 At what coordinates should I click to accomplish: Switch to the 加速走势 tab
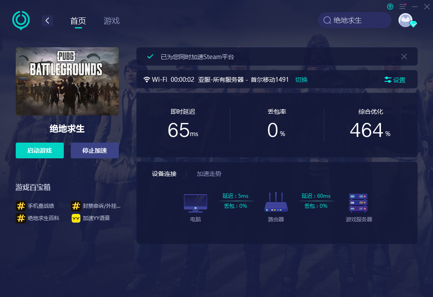[x=209, y=174]
